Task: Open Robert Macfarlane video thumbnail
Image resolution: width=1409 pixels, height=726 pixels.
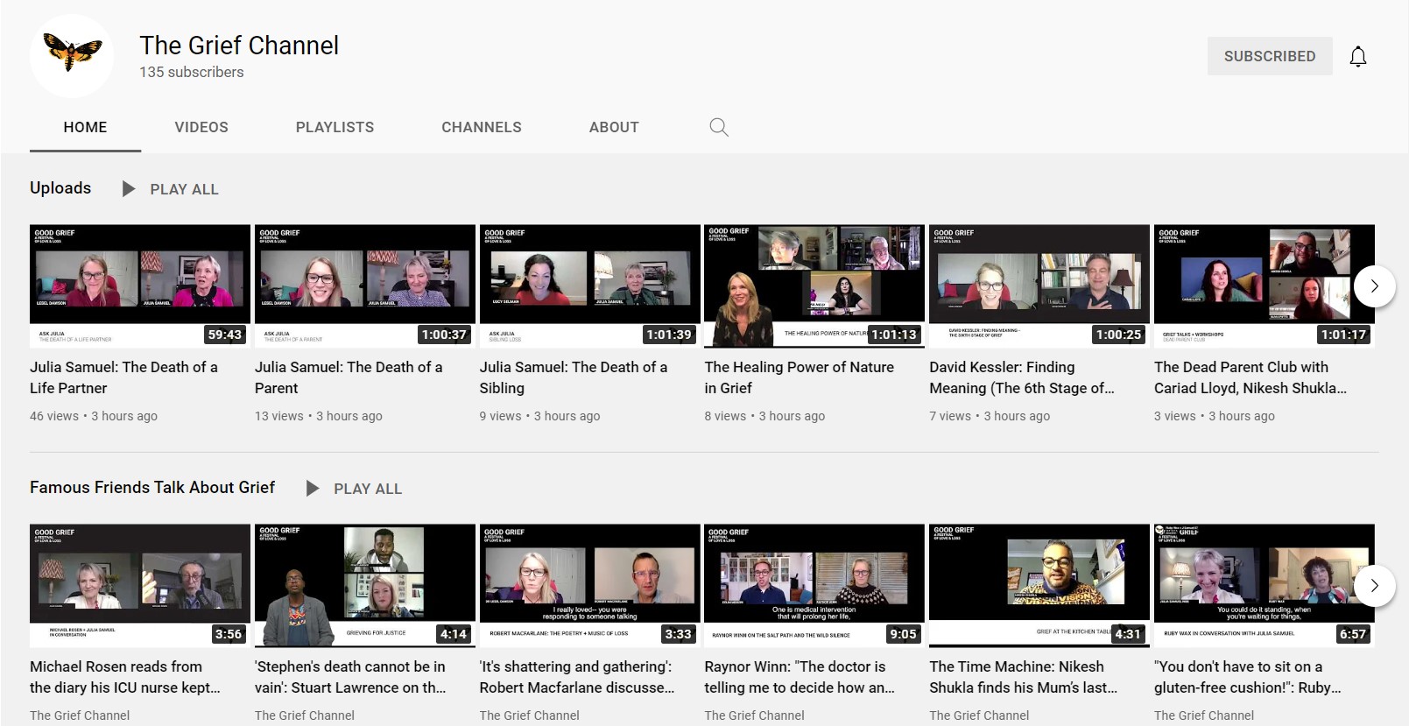Action: point(589,586)
